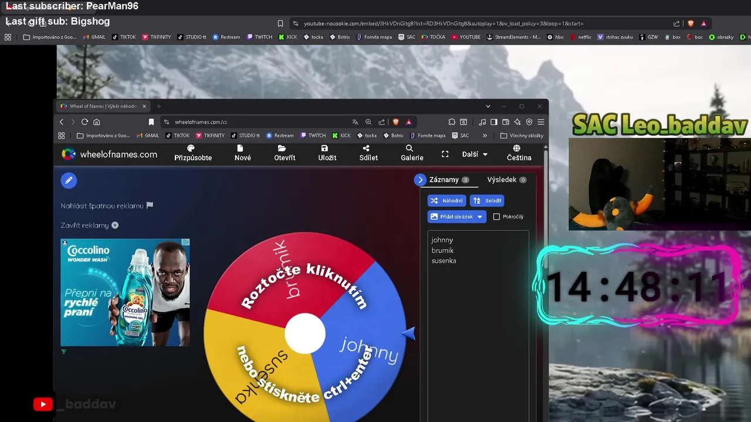Open the tab search dropdown arrow
The image size is (751, 422).
pyautogui.click(x=488, y=106)
